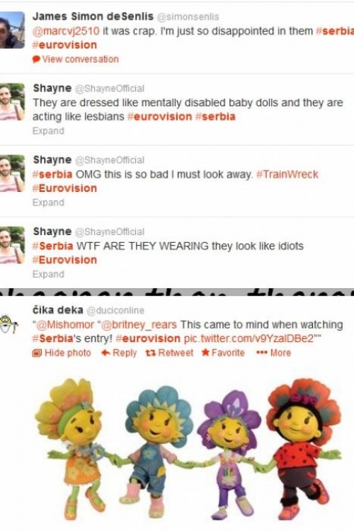Click the Hide photo picture icon
Screen dimensions: 354x531
click(x=37, y=353)
